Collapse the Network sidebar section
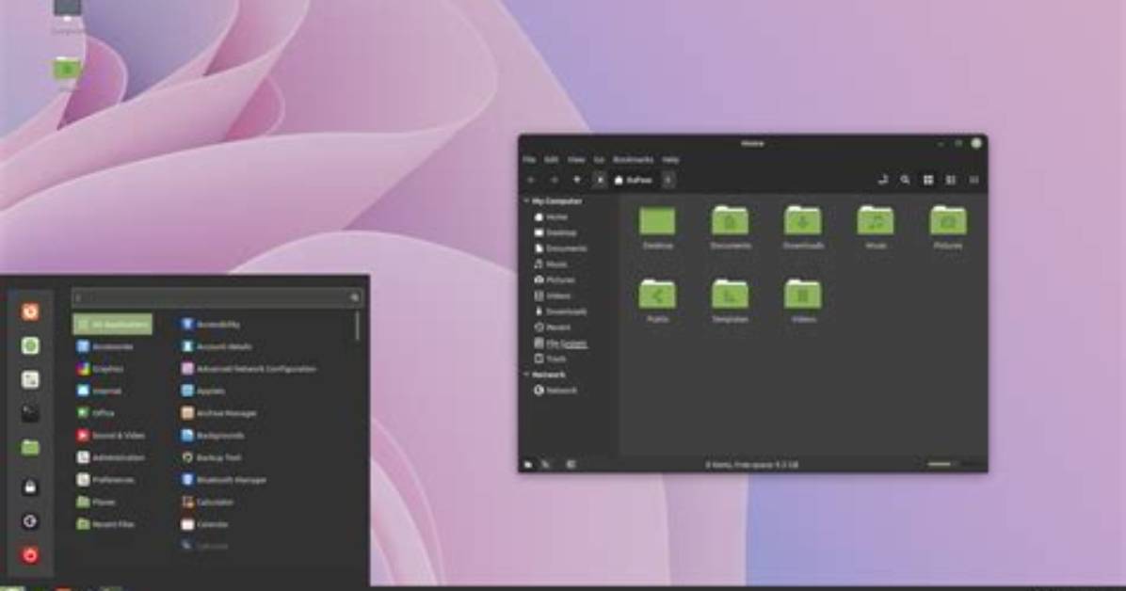 526,375
